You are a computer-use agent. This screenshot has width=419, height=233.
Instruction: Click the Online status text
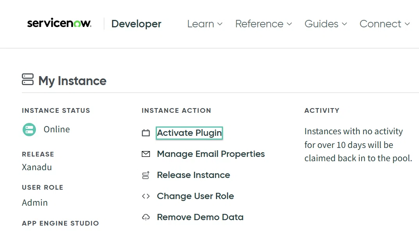[57, 129]
